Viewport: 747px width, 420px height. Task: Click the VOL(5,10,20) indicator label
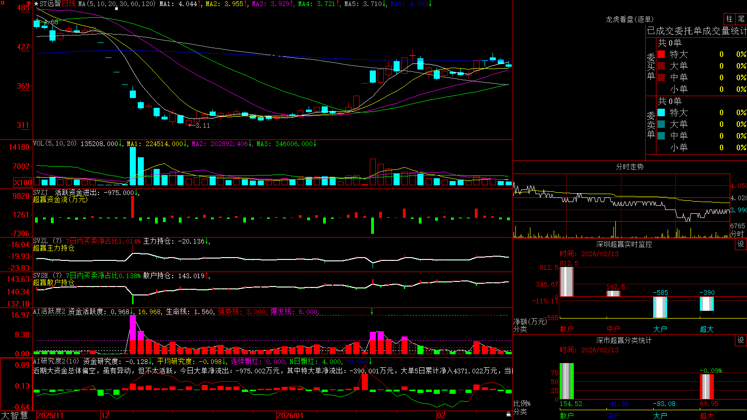[x=55, y=144]
